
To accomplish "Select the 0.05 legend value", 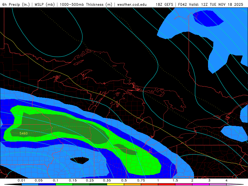I will pyautogui.click(x=38, y=180).
